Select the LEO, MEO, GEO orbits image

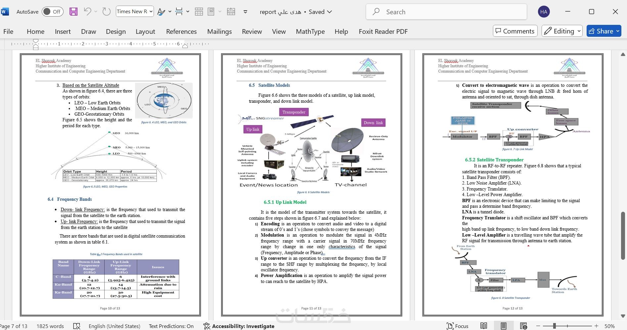click(x=164, y=101)
